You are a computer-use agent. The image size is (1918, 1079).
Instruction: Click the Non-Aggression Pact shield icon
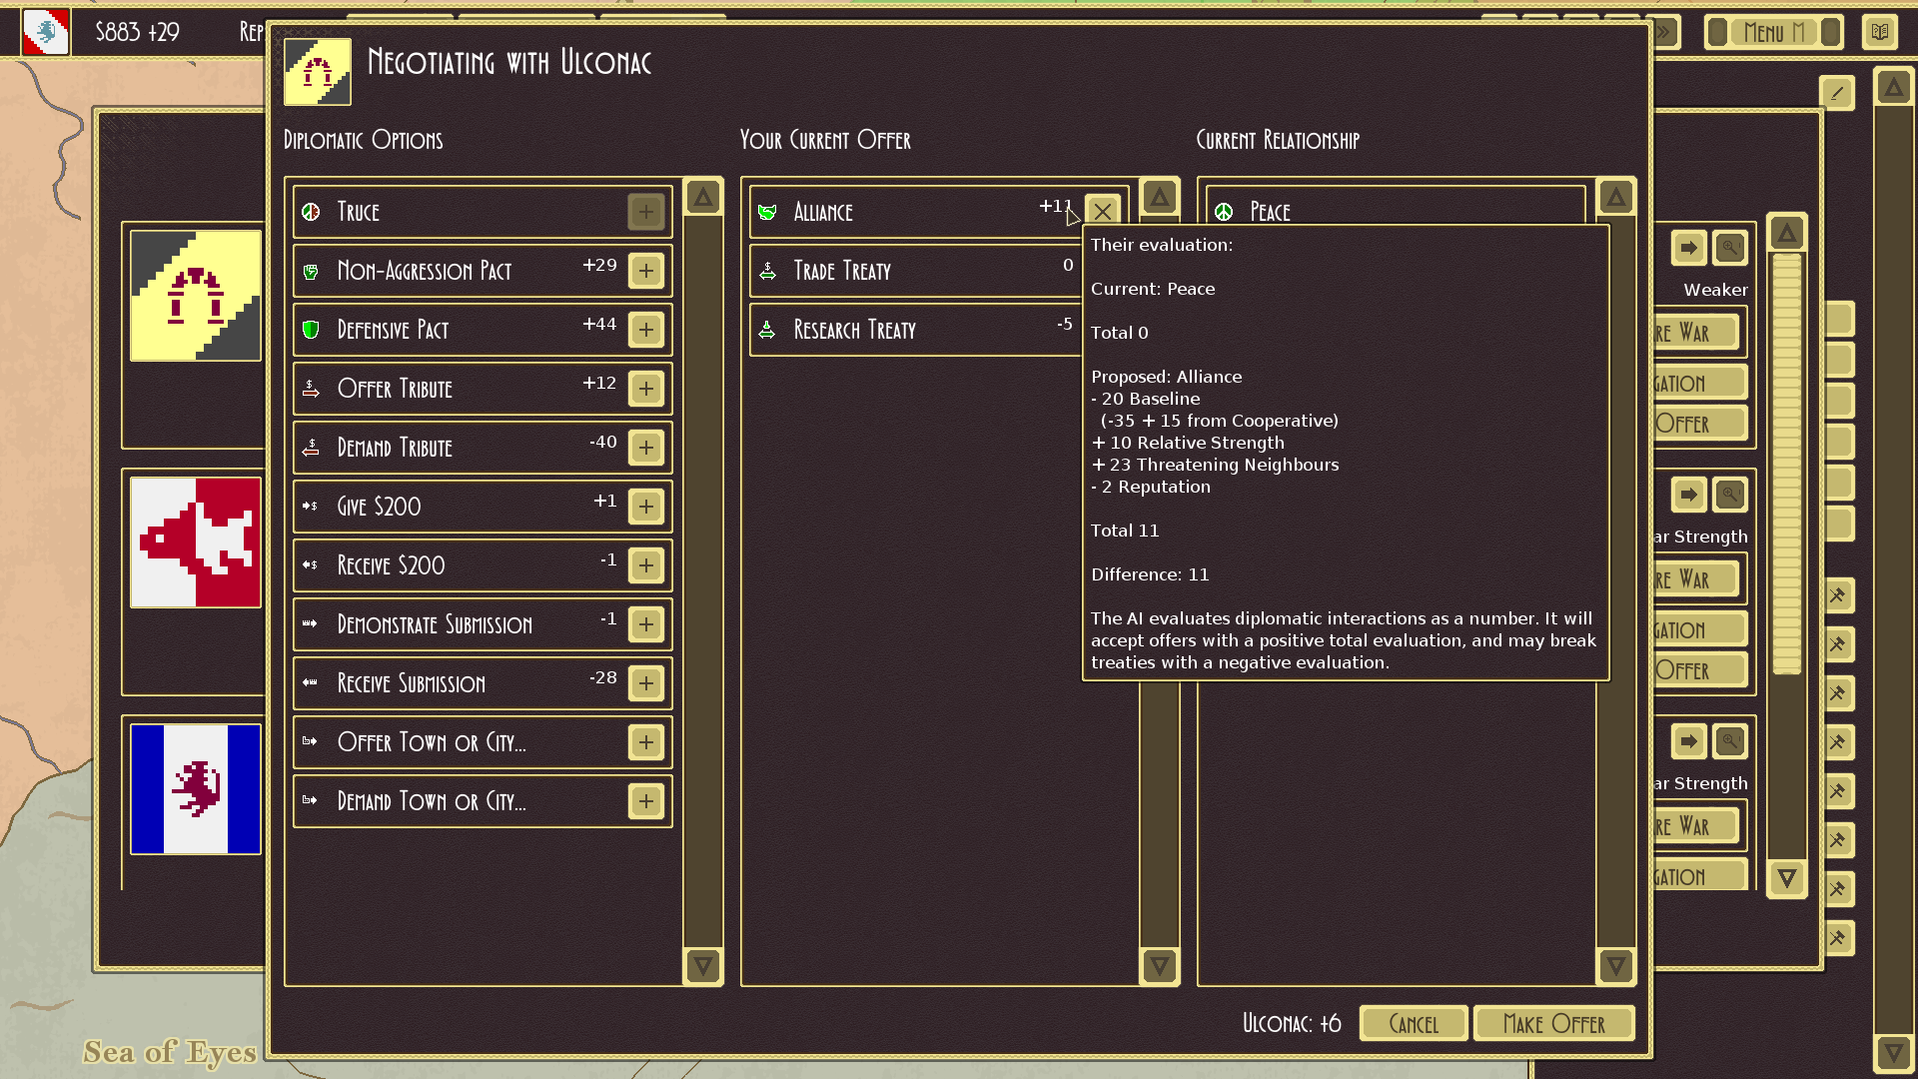[311, 272]
